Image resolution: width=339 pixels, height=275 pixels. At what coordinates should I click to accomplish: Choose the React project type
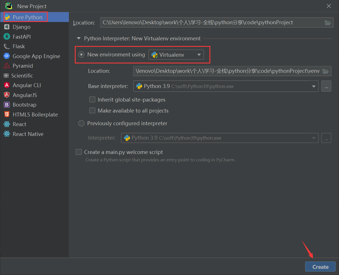pos(34,124)
